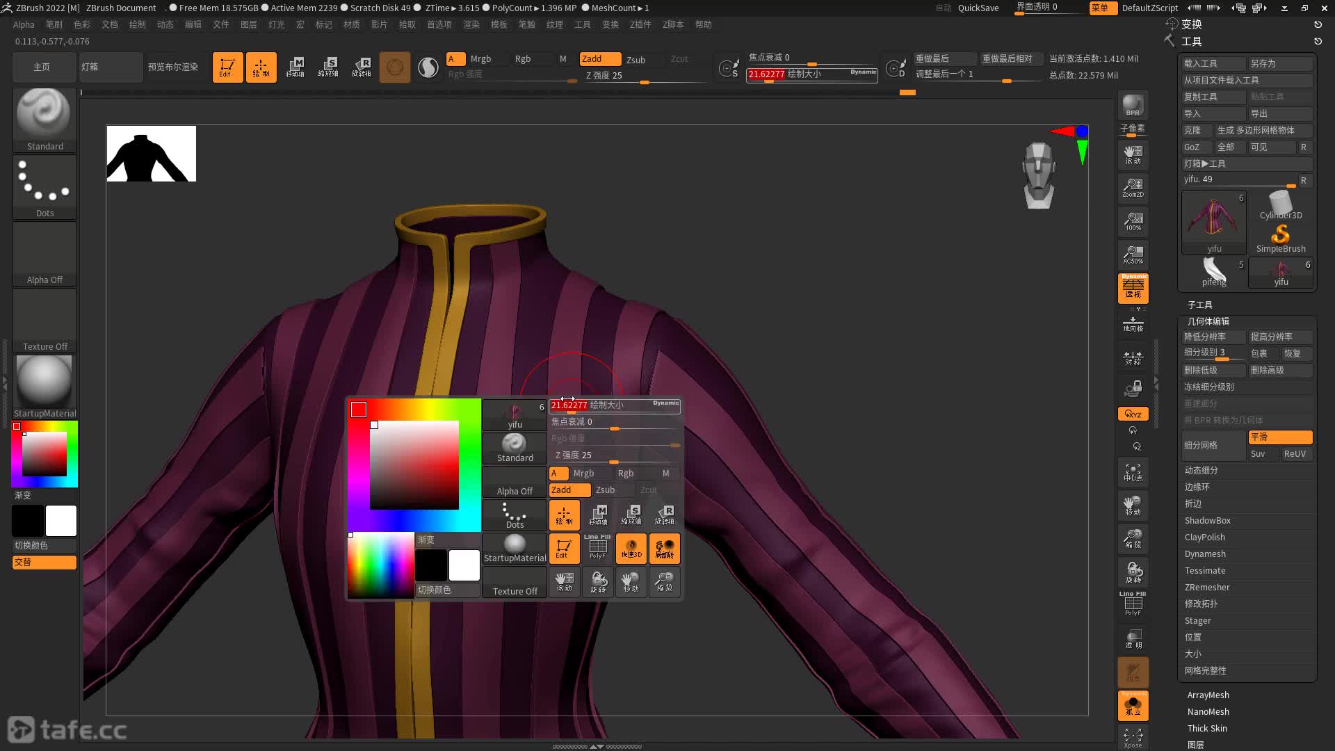Select the yifu tool thumbnail in Tool panel
Screen dimensions: 1335x751
(x=1214, y=223)
